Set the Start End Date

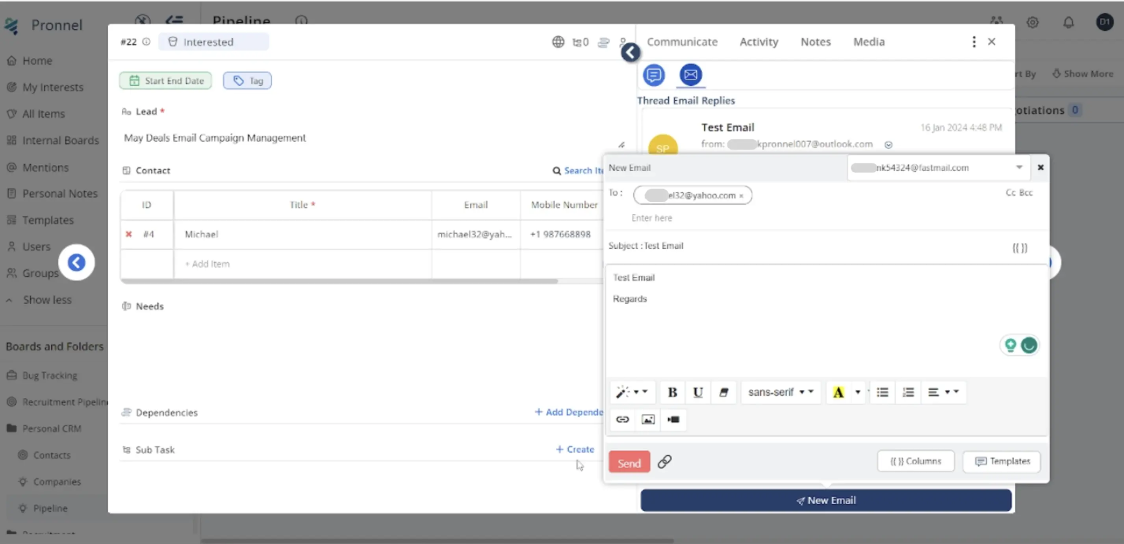165,81
